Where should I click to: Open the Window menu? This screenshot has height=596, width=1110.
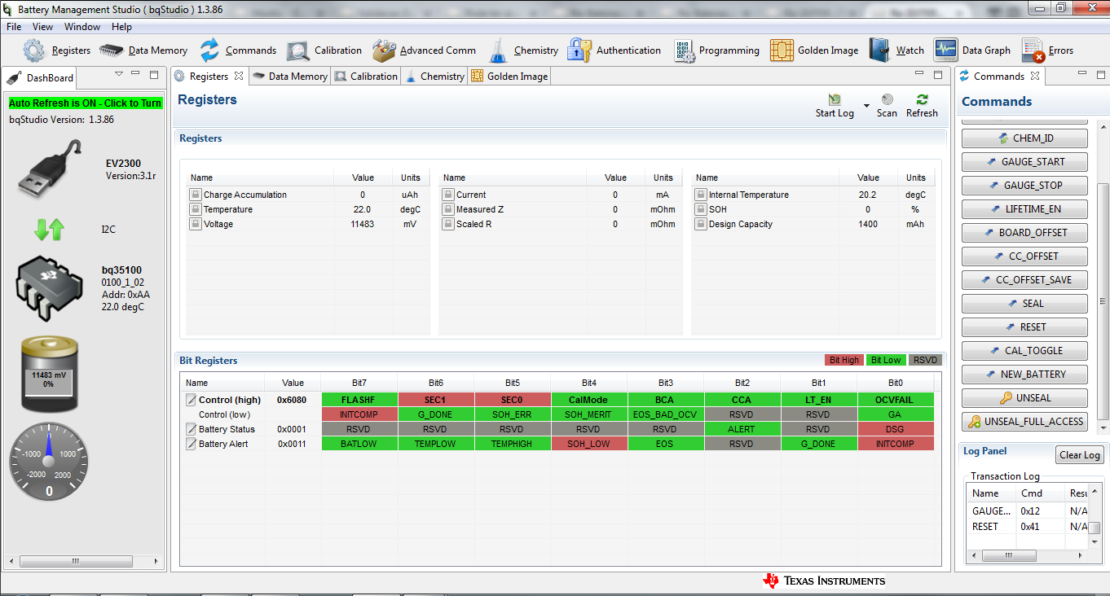tap(82, 27)
